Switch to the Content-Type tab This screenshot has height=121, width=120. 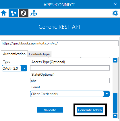[39, 54]
